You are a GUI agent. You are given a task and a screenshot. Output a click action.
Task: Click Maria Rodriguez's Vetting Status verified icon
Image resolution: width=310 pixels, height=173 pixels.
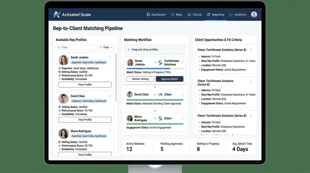[59, 142]
